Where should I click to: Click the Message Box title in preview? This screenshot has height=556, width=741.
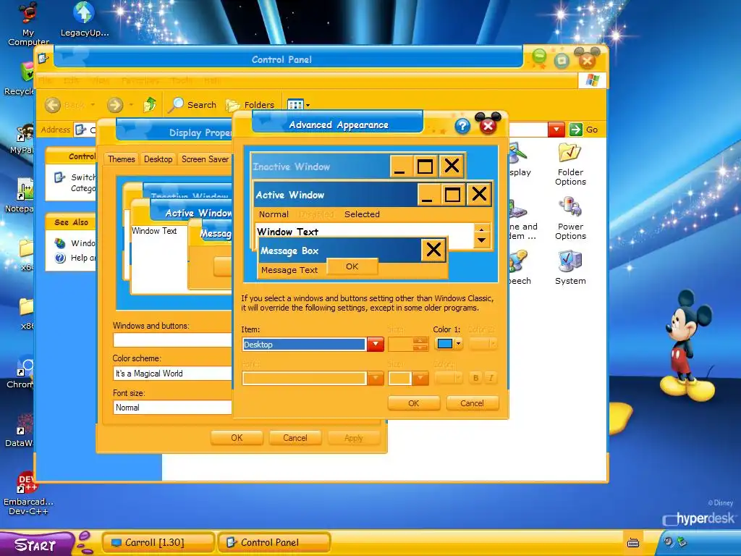[x=289, y=250]
